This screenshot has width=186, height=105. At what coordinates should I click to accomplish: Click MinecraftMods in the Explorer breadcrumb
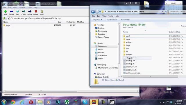click(x=125, y=12)
